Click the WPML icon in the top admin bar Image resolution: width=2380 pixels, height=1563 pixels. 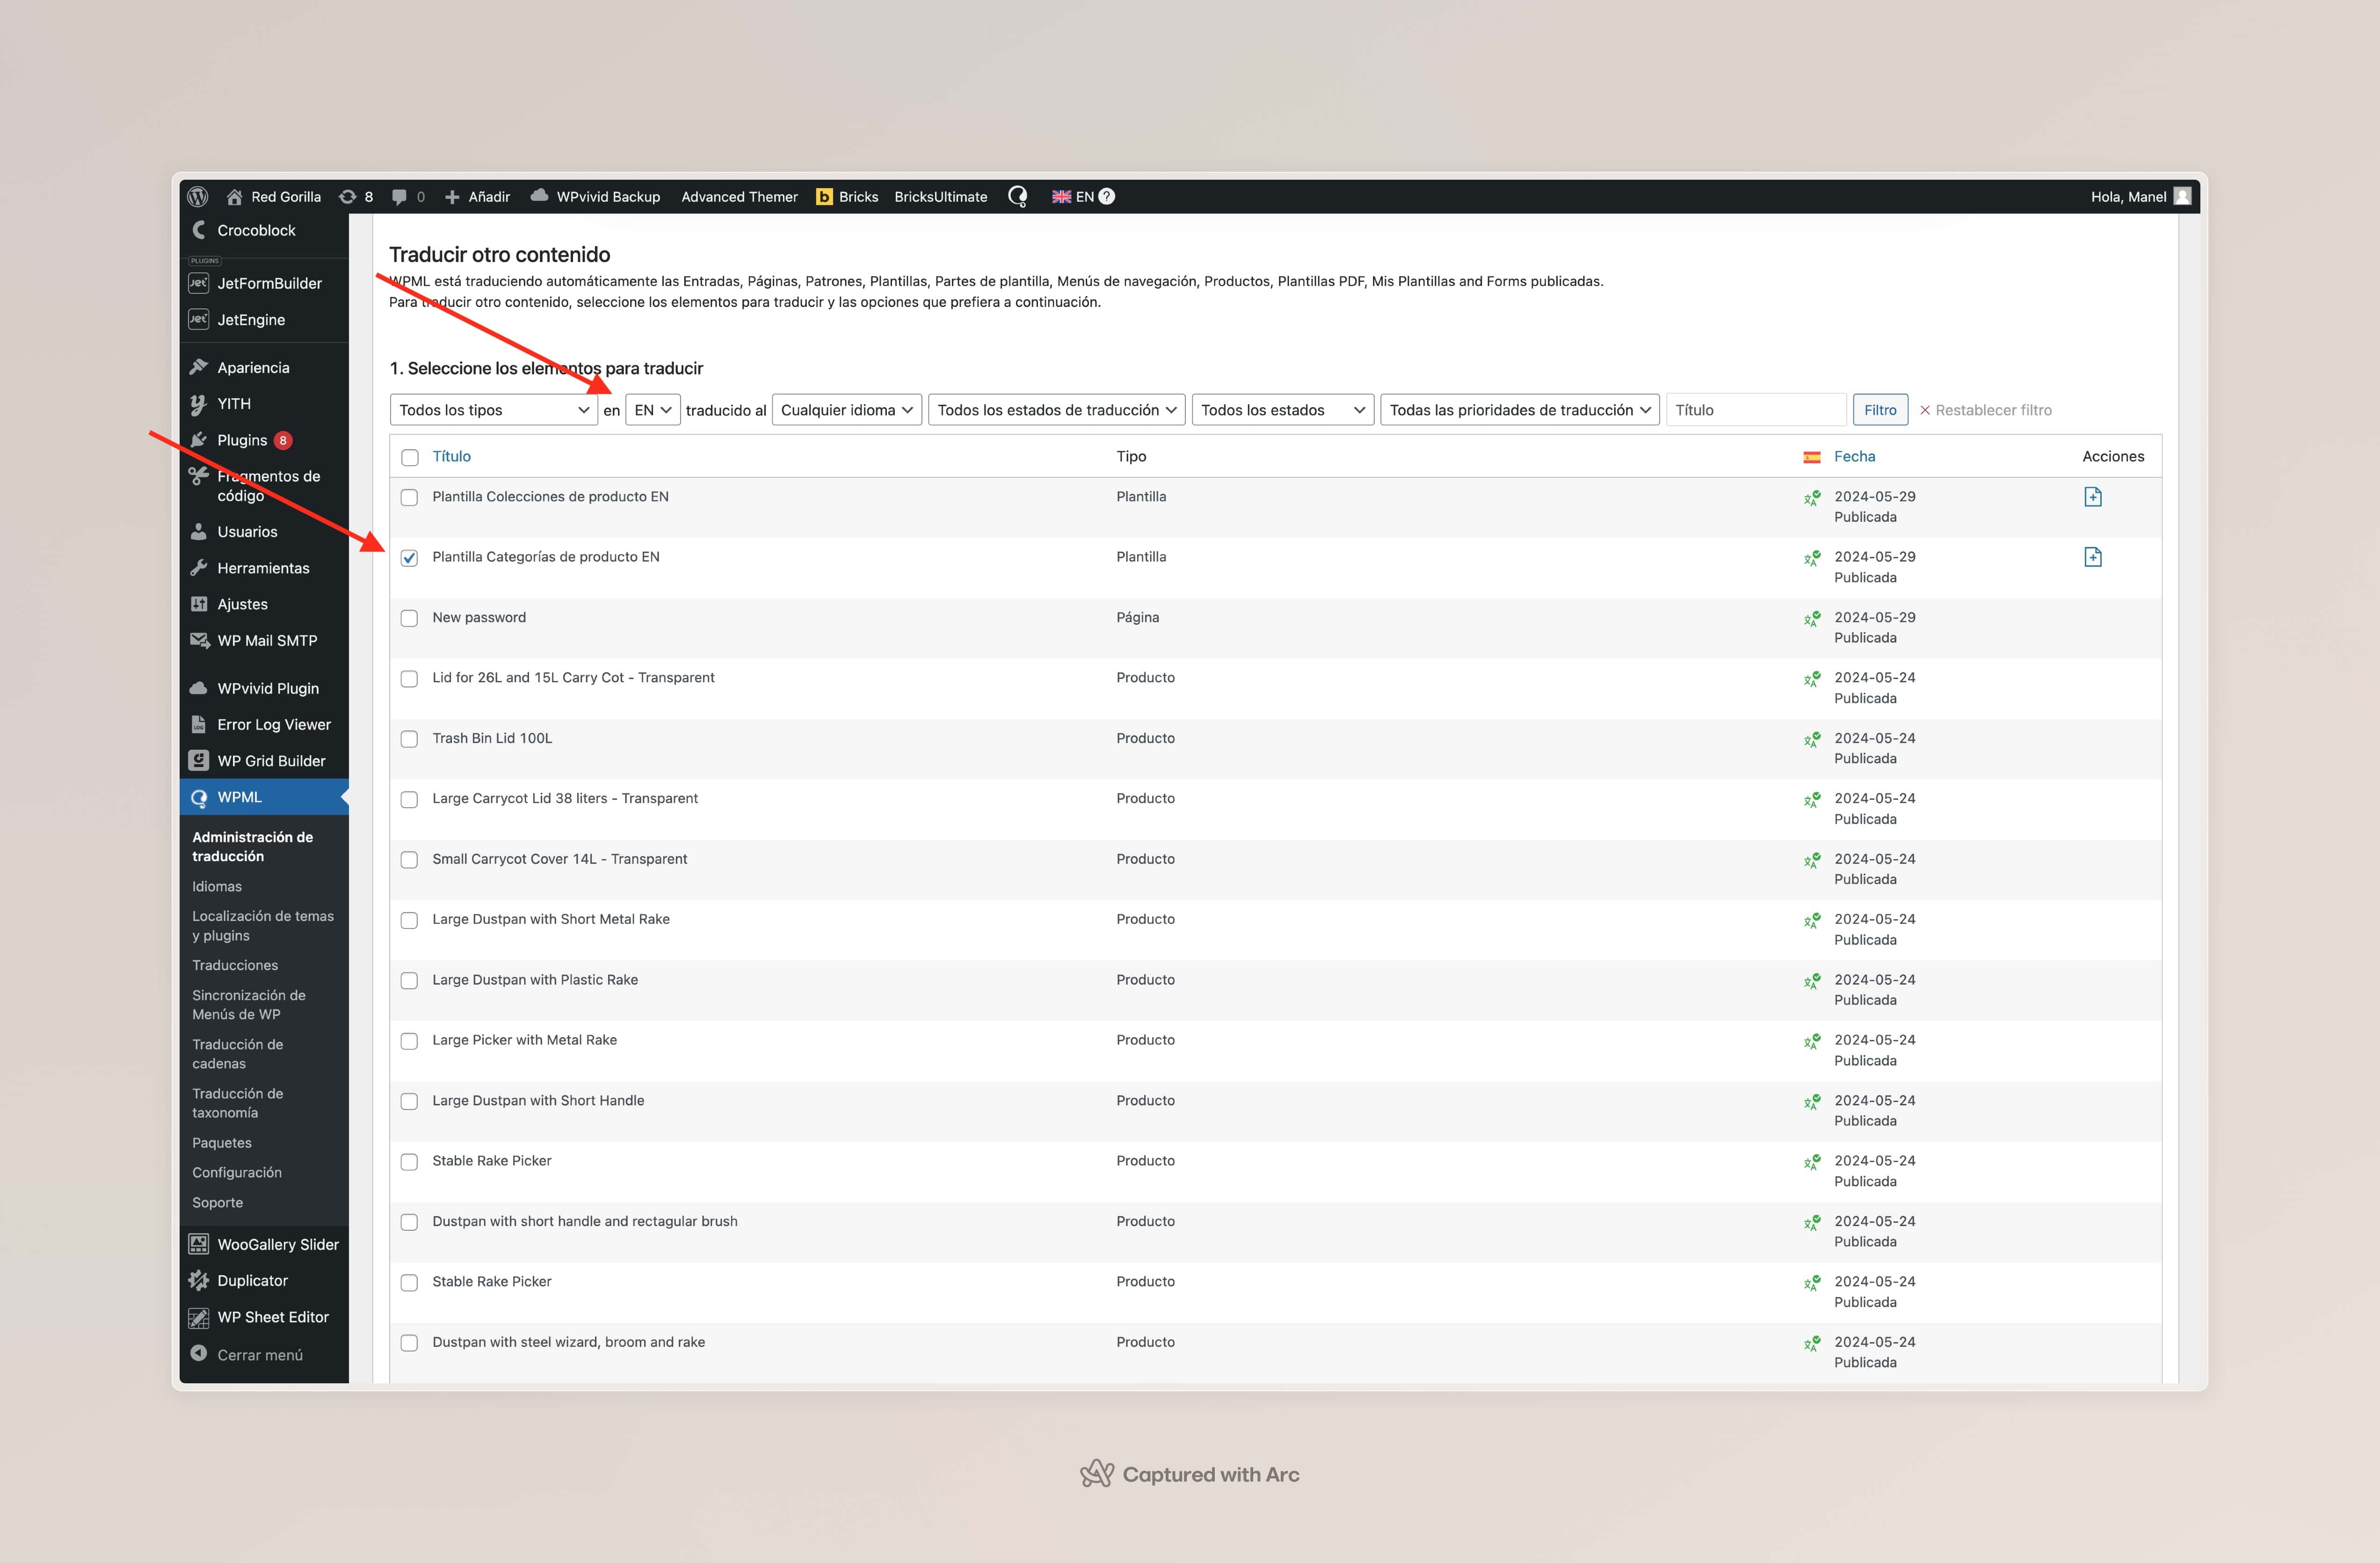pos(1017,196)
